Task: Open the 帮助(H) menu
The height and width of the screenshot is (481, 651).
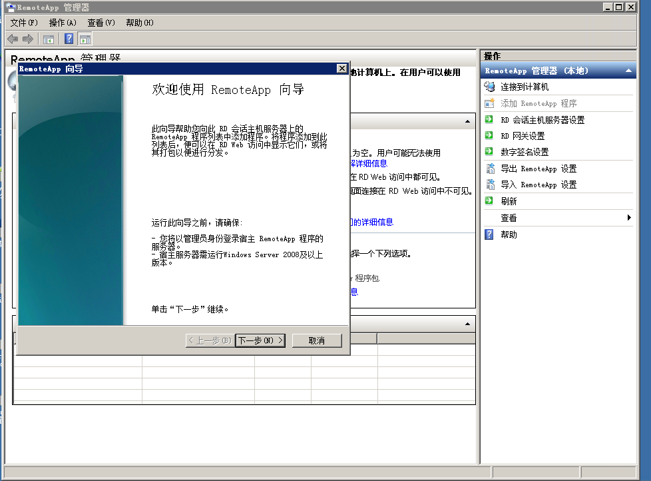Action: [x=140, y=23]
